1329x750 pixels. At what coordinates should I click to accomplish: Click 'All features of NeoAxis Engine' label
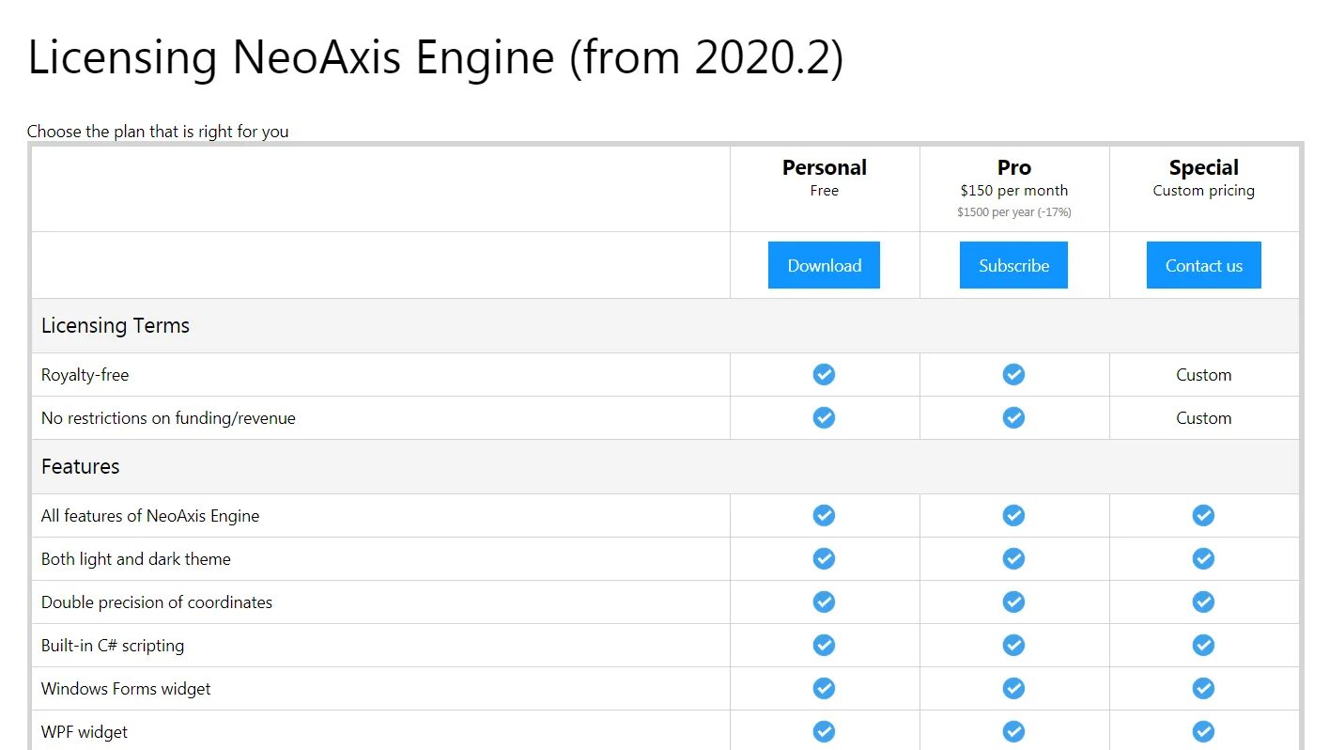[150, 516]
